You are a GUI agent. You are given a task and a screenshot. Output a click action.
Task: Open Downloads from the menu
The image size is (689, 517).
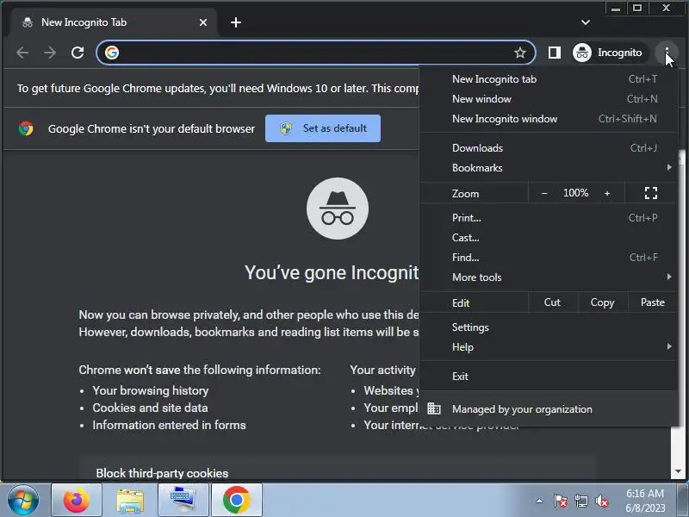(549, 148)
